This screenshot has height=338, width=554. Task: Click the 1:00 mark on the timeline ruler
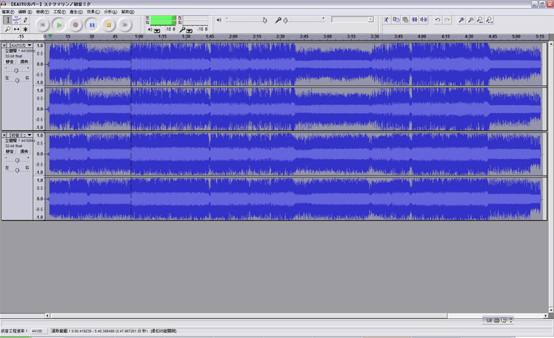coord(139,36)
